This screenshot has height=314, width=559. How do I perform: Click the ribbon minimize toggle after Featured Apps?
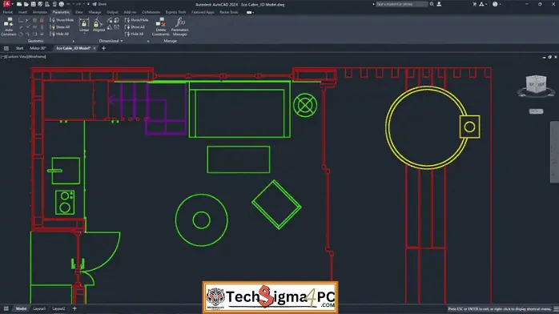[x=250, y=12]
